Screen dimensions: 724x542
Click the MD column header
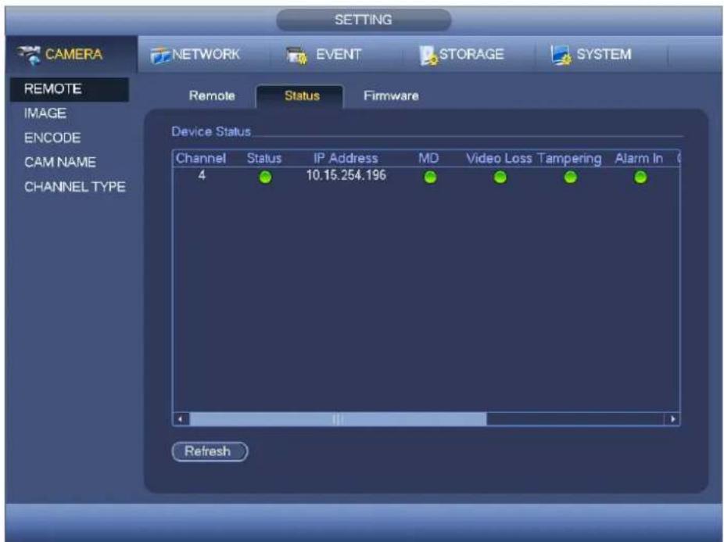(428, 158)
